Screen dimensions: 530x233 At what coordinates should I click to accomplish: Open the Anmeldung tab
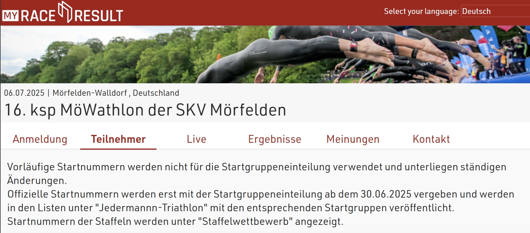click(40, 139)
